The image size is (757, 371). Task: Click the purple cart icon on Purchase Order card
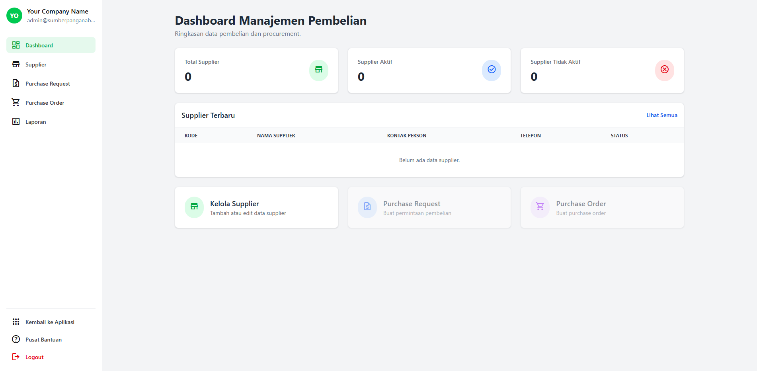540,207
